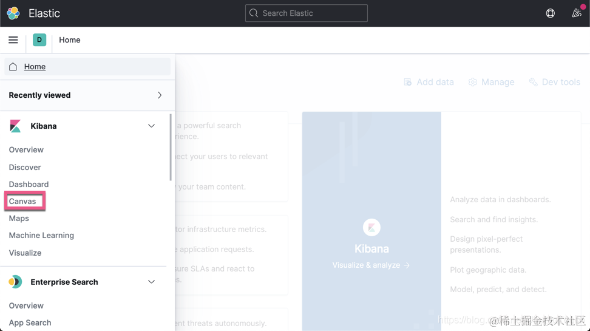Image resolution: width=590 pixels, height=331 pixels.
Task: Open Enterprise Search Overview in the sidebar
Action: tap(26, 305)
